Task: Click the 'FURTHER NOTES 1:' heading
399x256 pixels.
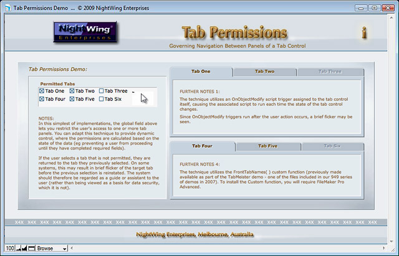Action: 199,92
